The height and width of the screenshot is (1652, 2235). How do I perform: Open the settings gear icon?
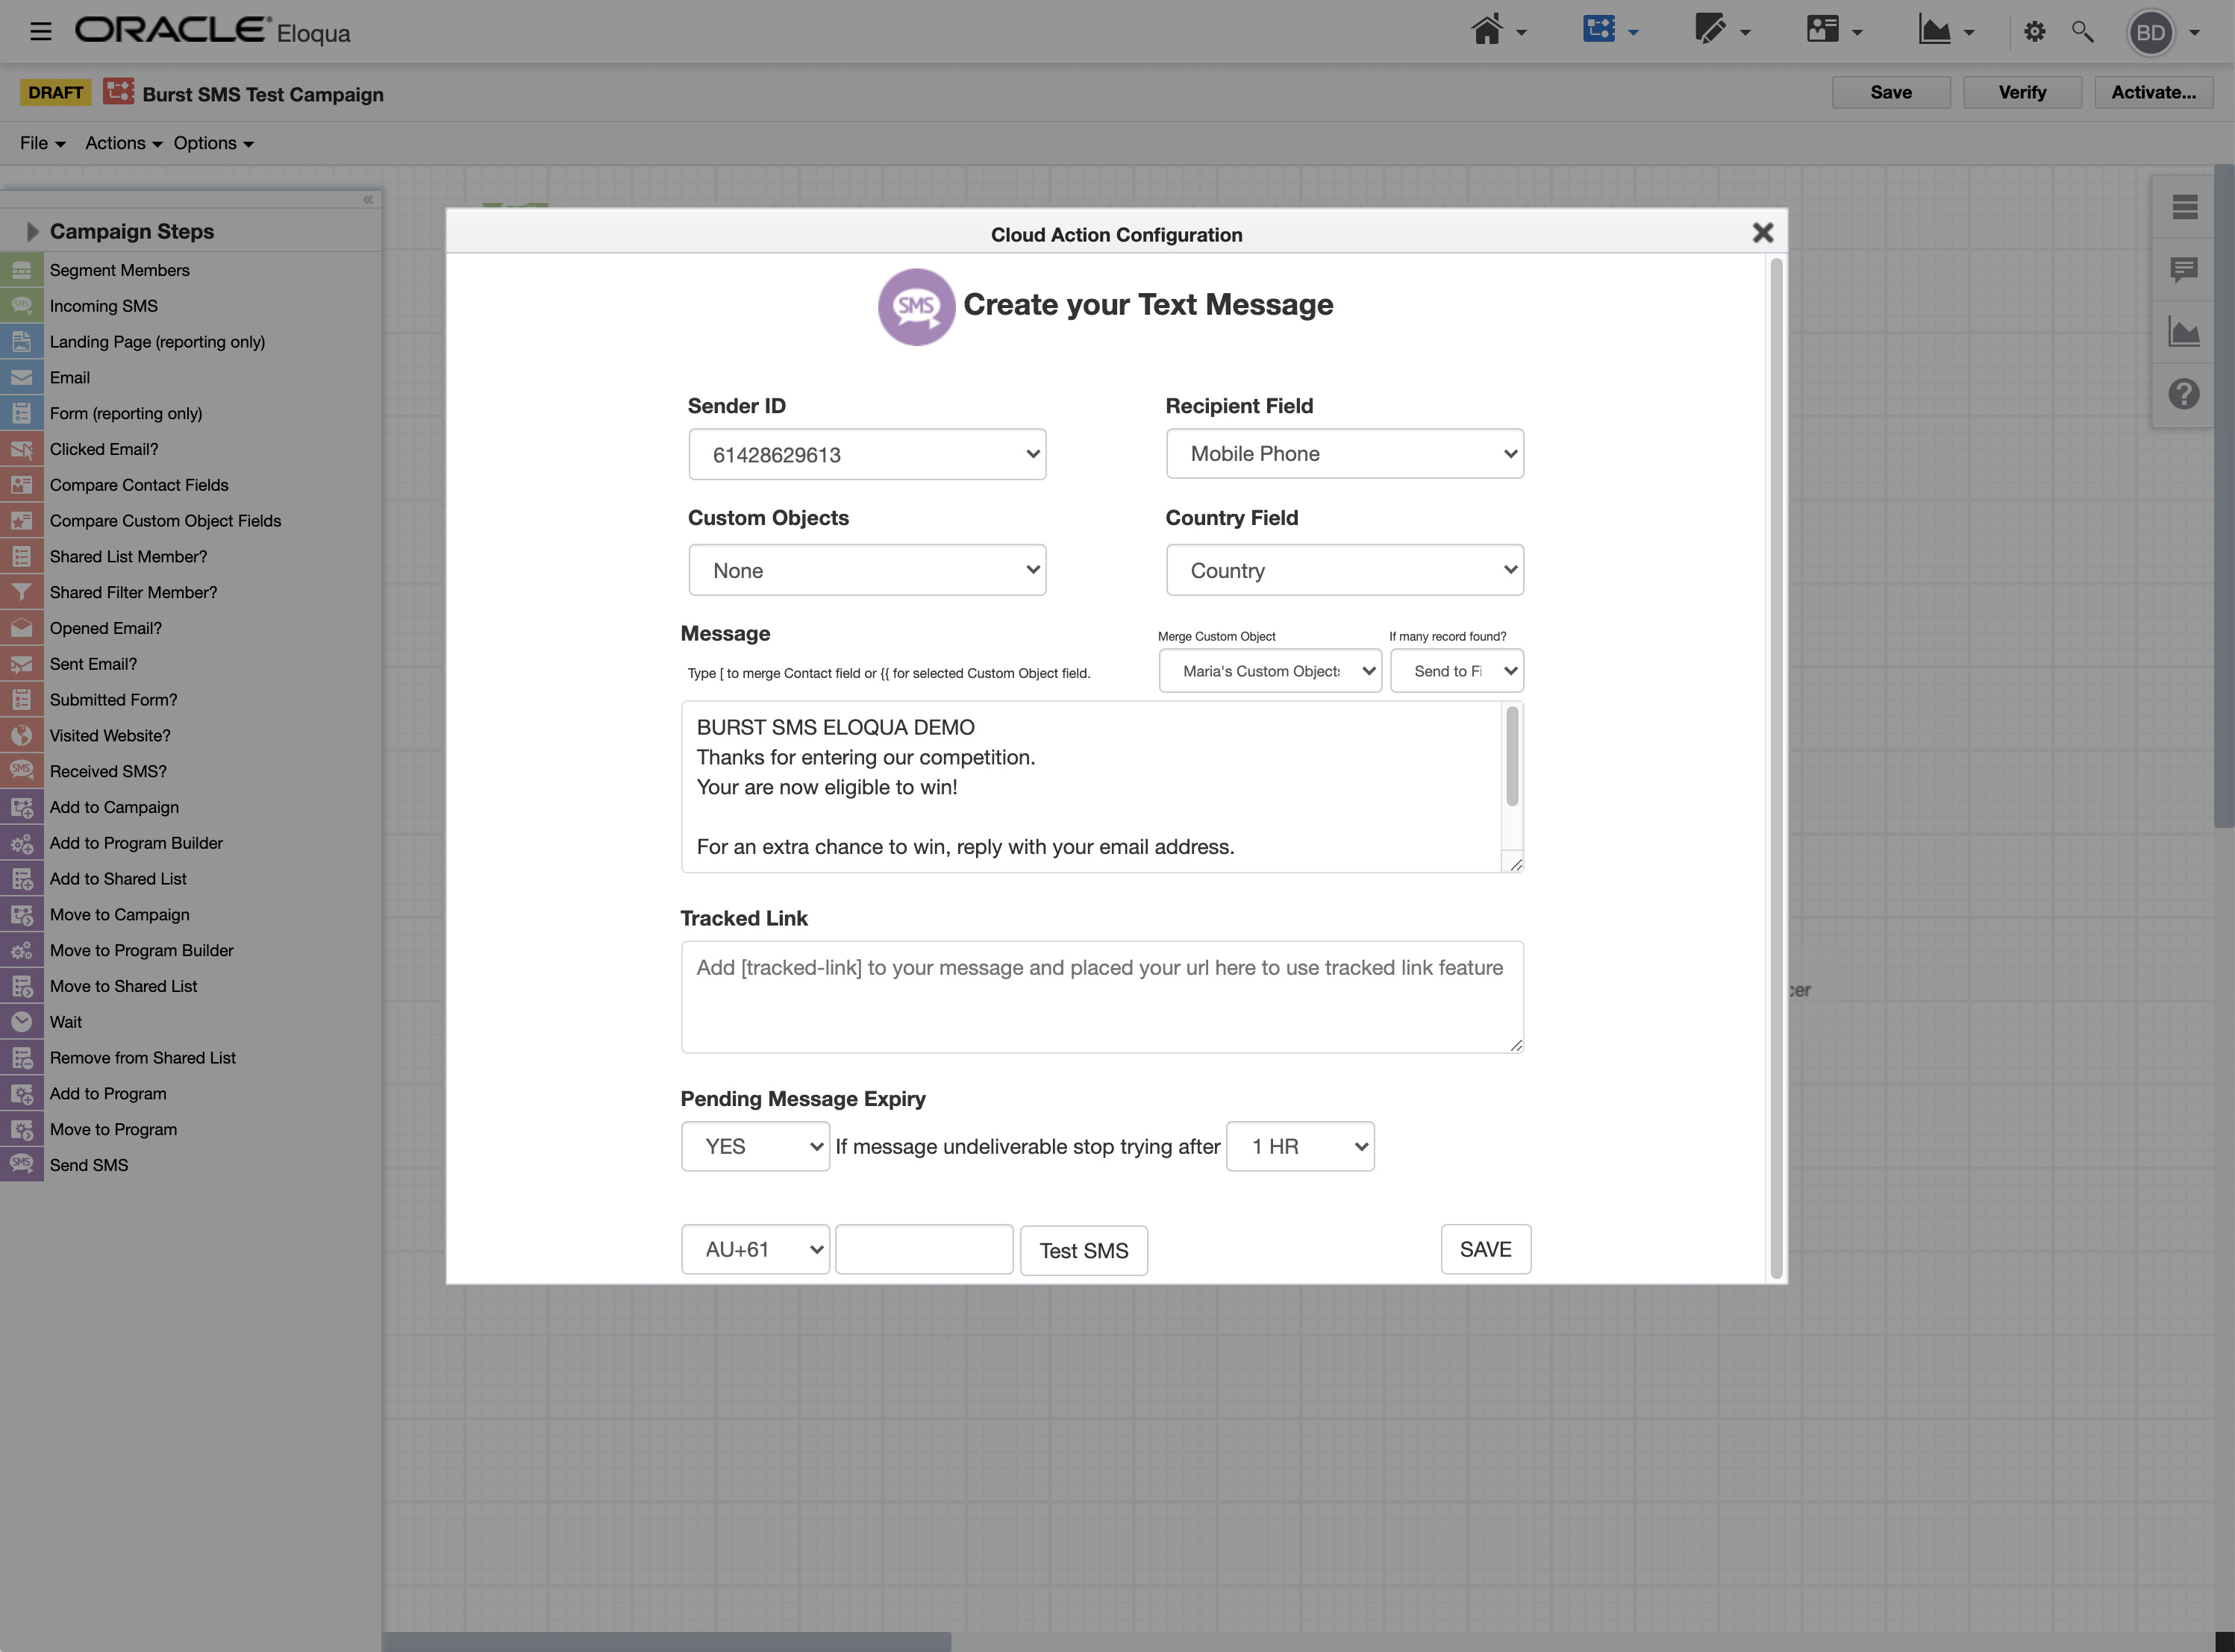point(2034,32)
